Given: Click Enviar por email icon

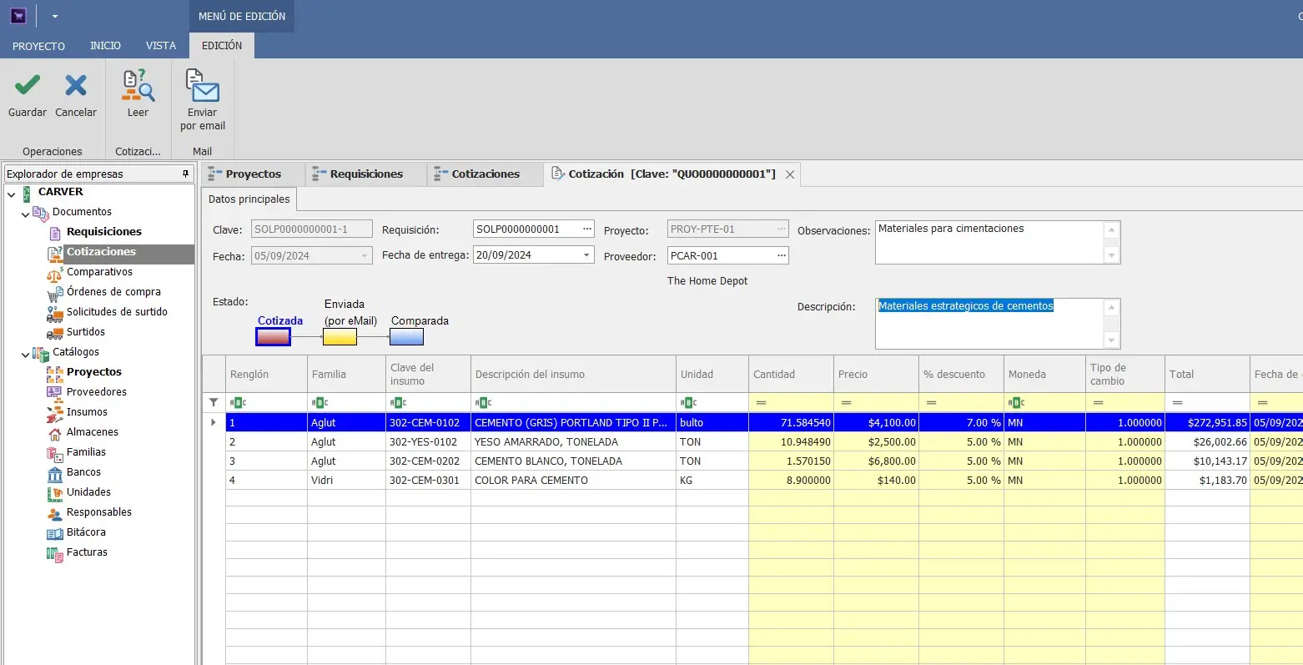Looking at the screenshot, I should pos(203,86).
